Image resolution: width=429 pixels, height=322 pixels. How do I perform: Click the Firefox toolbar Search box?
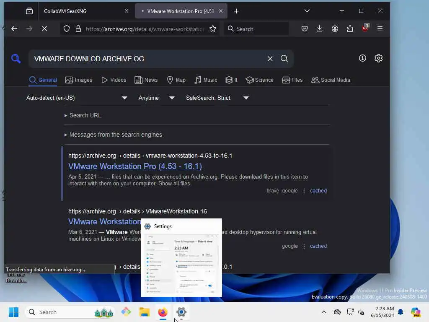point(256,29)
